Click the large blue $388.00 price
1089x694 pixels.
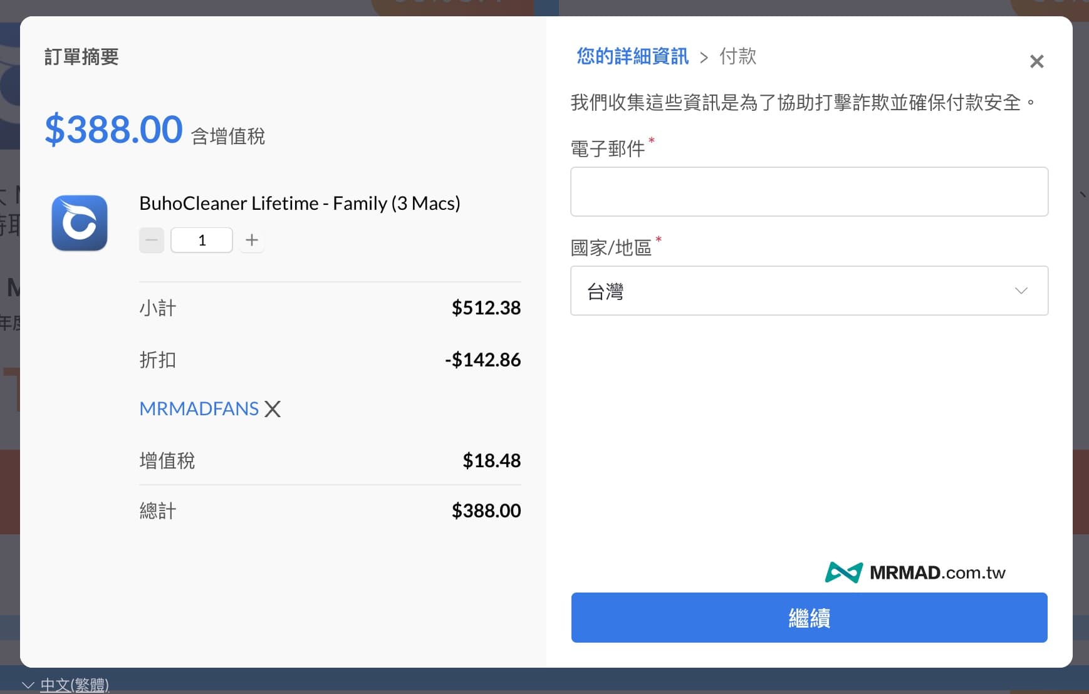coord(113,130)
